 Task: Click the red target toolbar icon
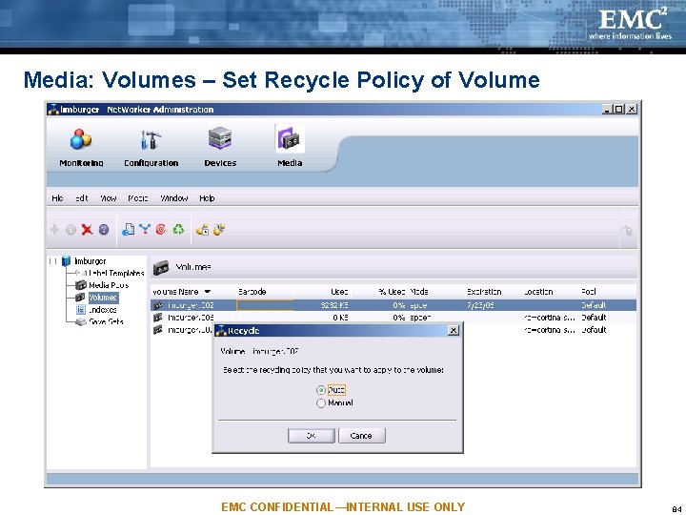[x=161, y=229]
